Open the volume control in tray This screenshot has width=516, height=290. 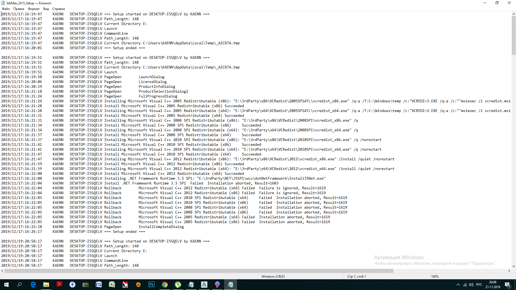click(x=471, y=285)
